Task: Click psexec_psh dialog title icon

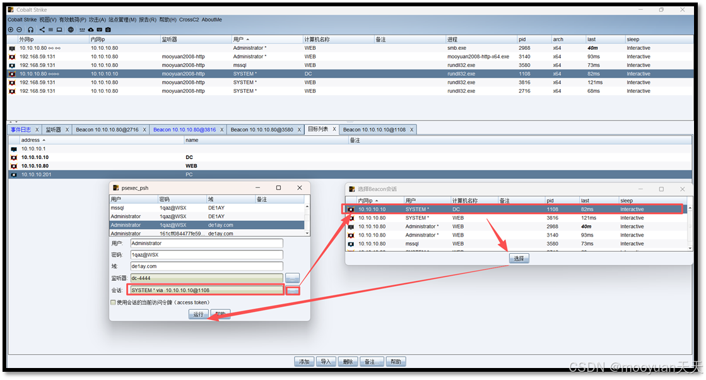Action: point(115,187)
